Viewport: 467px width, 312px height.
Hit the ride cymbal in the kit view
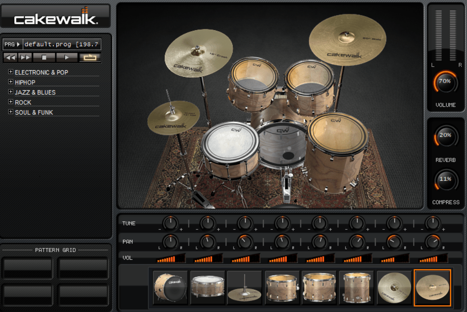(x=348, y=39)
